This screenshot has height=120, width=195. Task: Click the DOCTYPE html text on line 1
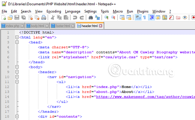[x=37, y=32]
